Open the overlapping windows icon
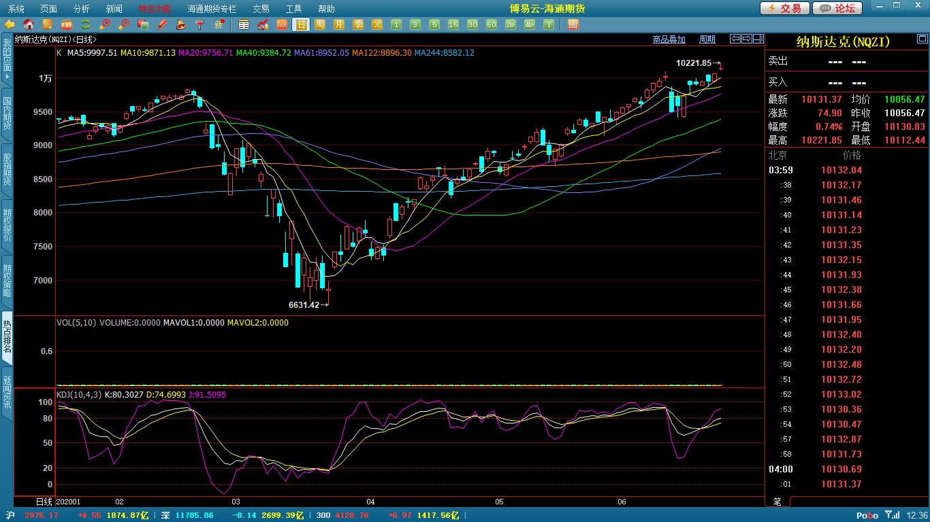 (143, 24)
